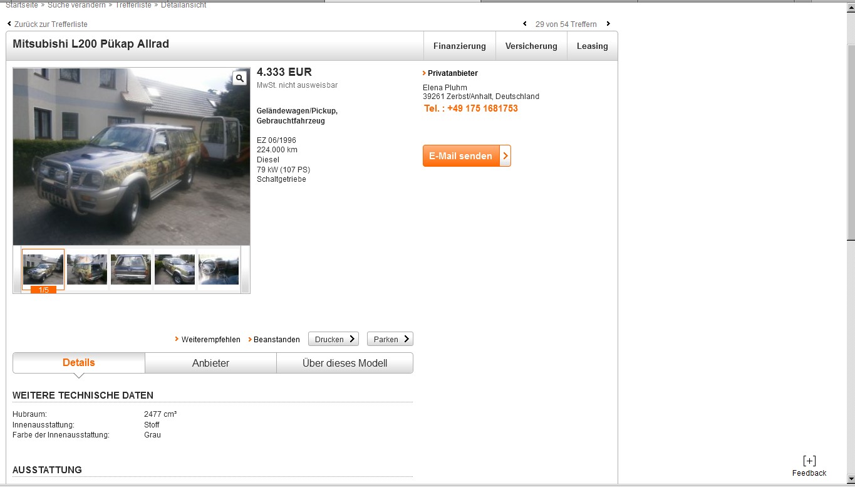Click the magnifier icon on the car photo
The image size is (855, 487).
240,78
